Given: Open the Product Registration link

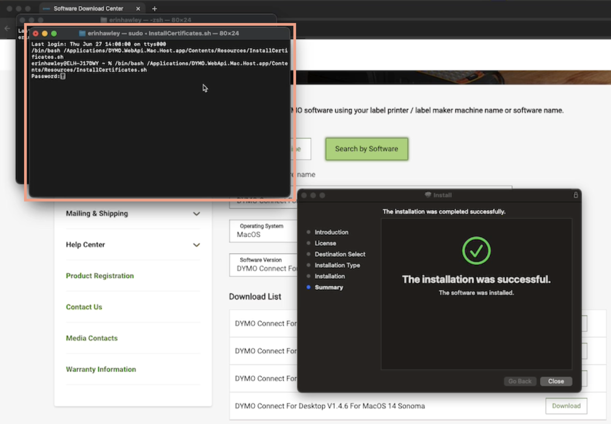Looking at the screenshot, I should (x=100, y=276).
